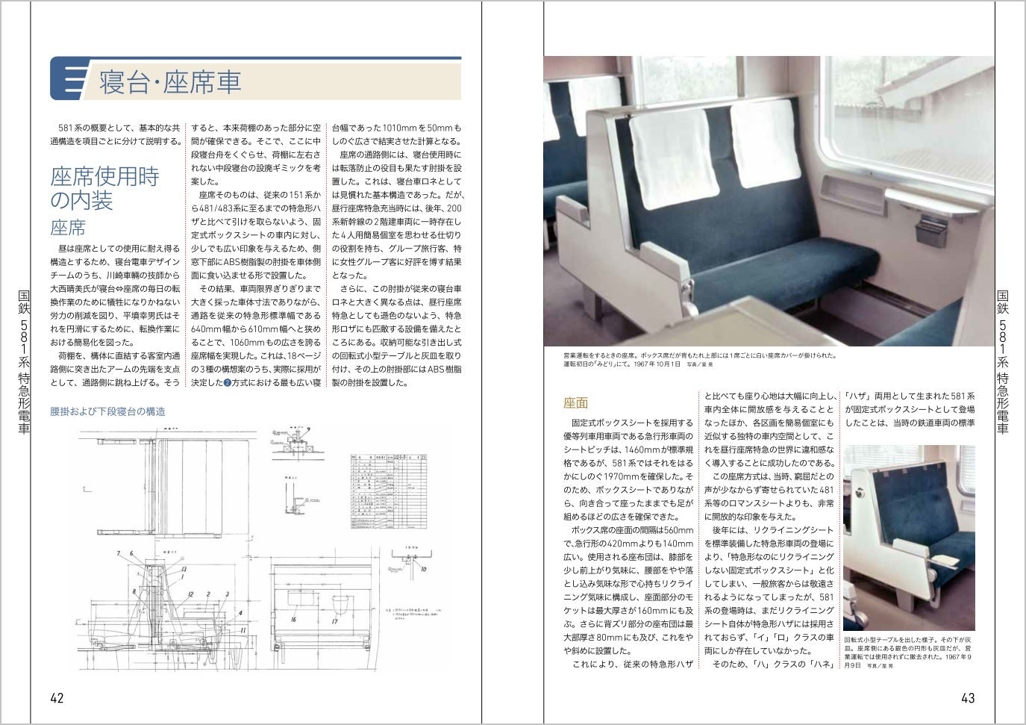Click the line starting ボックス席の座面の間隔は560mm

(633, 530)
